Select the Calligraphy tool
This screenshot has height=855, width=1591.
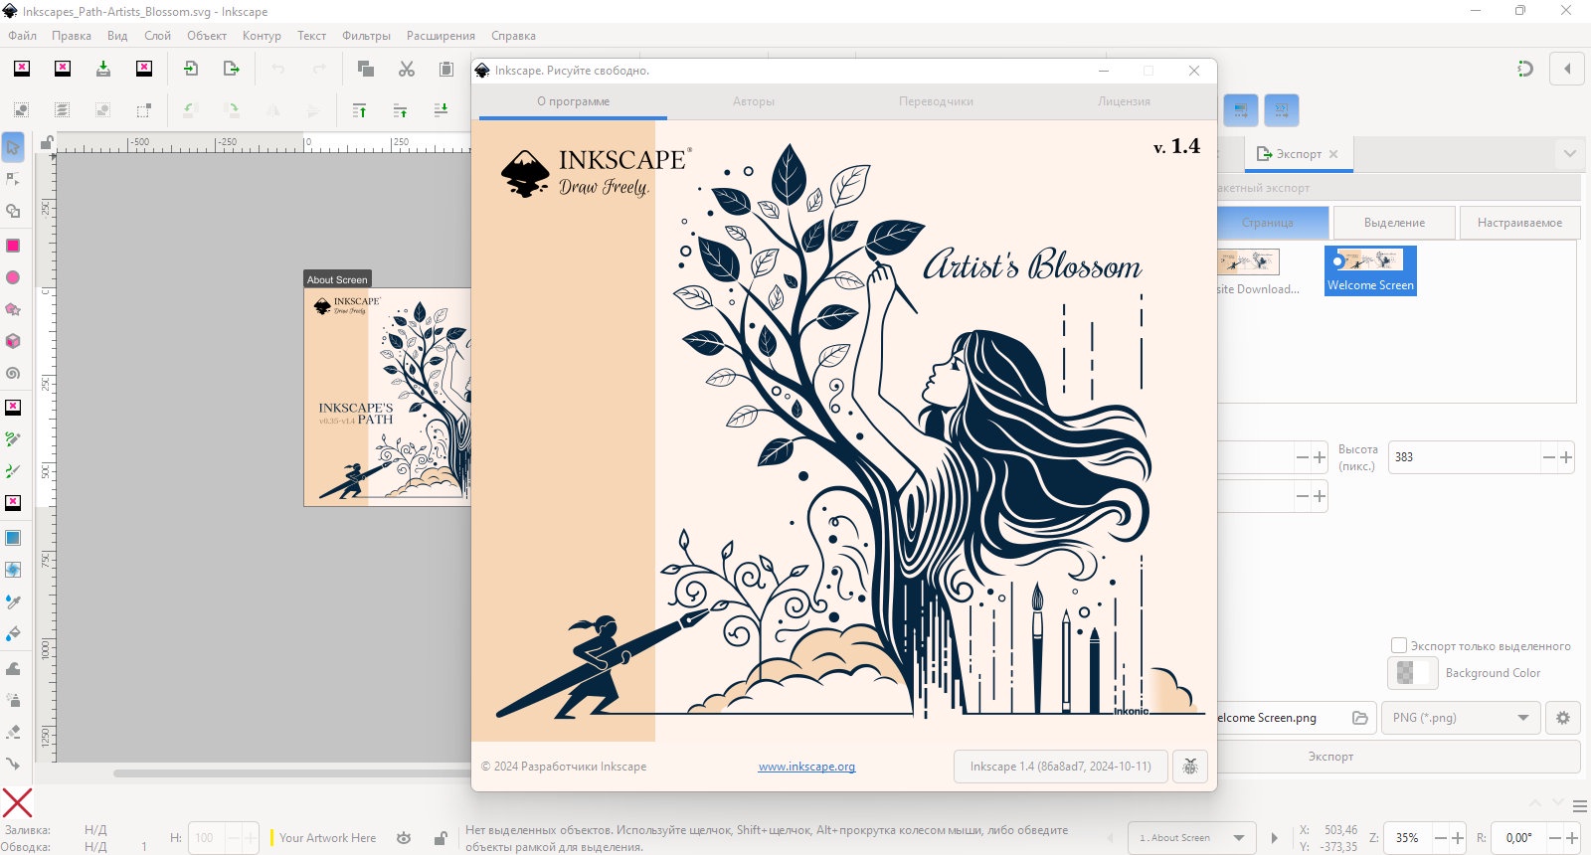pos(13,470)
